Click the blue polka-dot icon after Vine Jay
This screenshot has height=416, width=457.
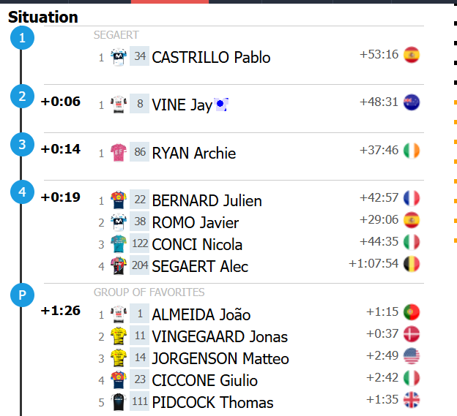[220, 105]
